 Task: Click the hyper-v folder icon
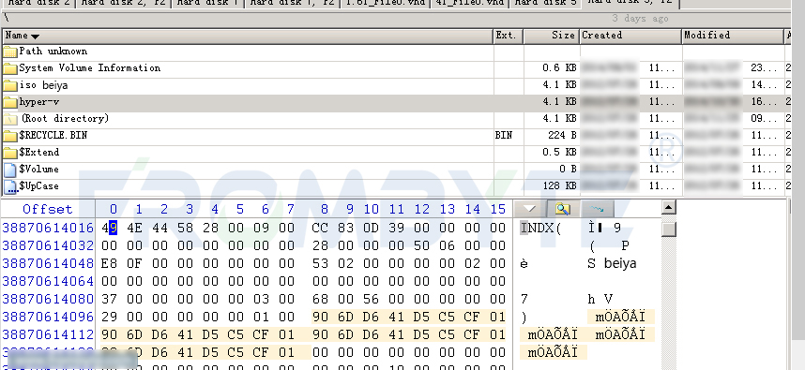[x=10, y=102]
